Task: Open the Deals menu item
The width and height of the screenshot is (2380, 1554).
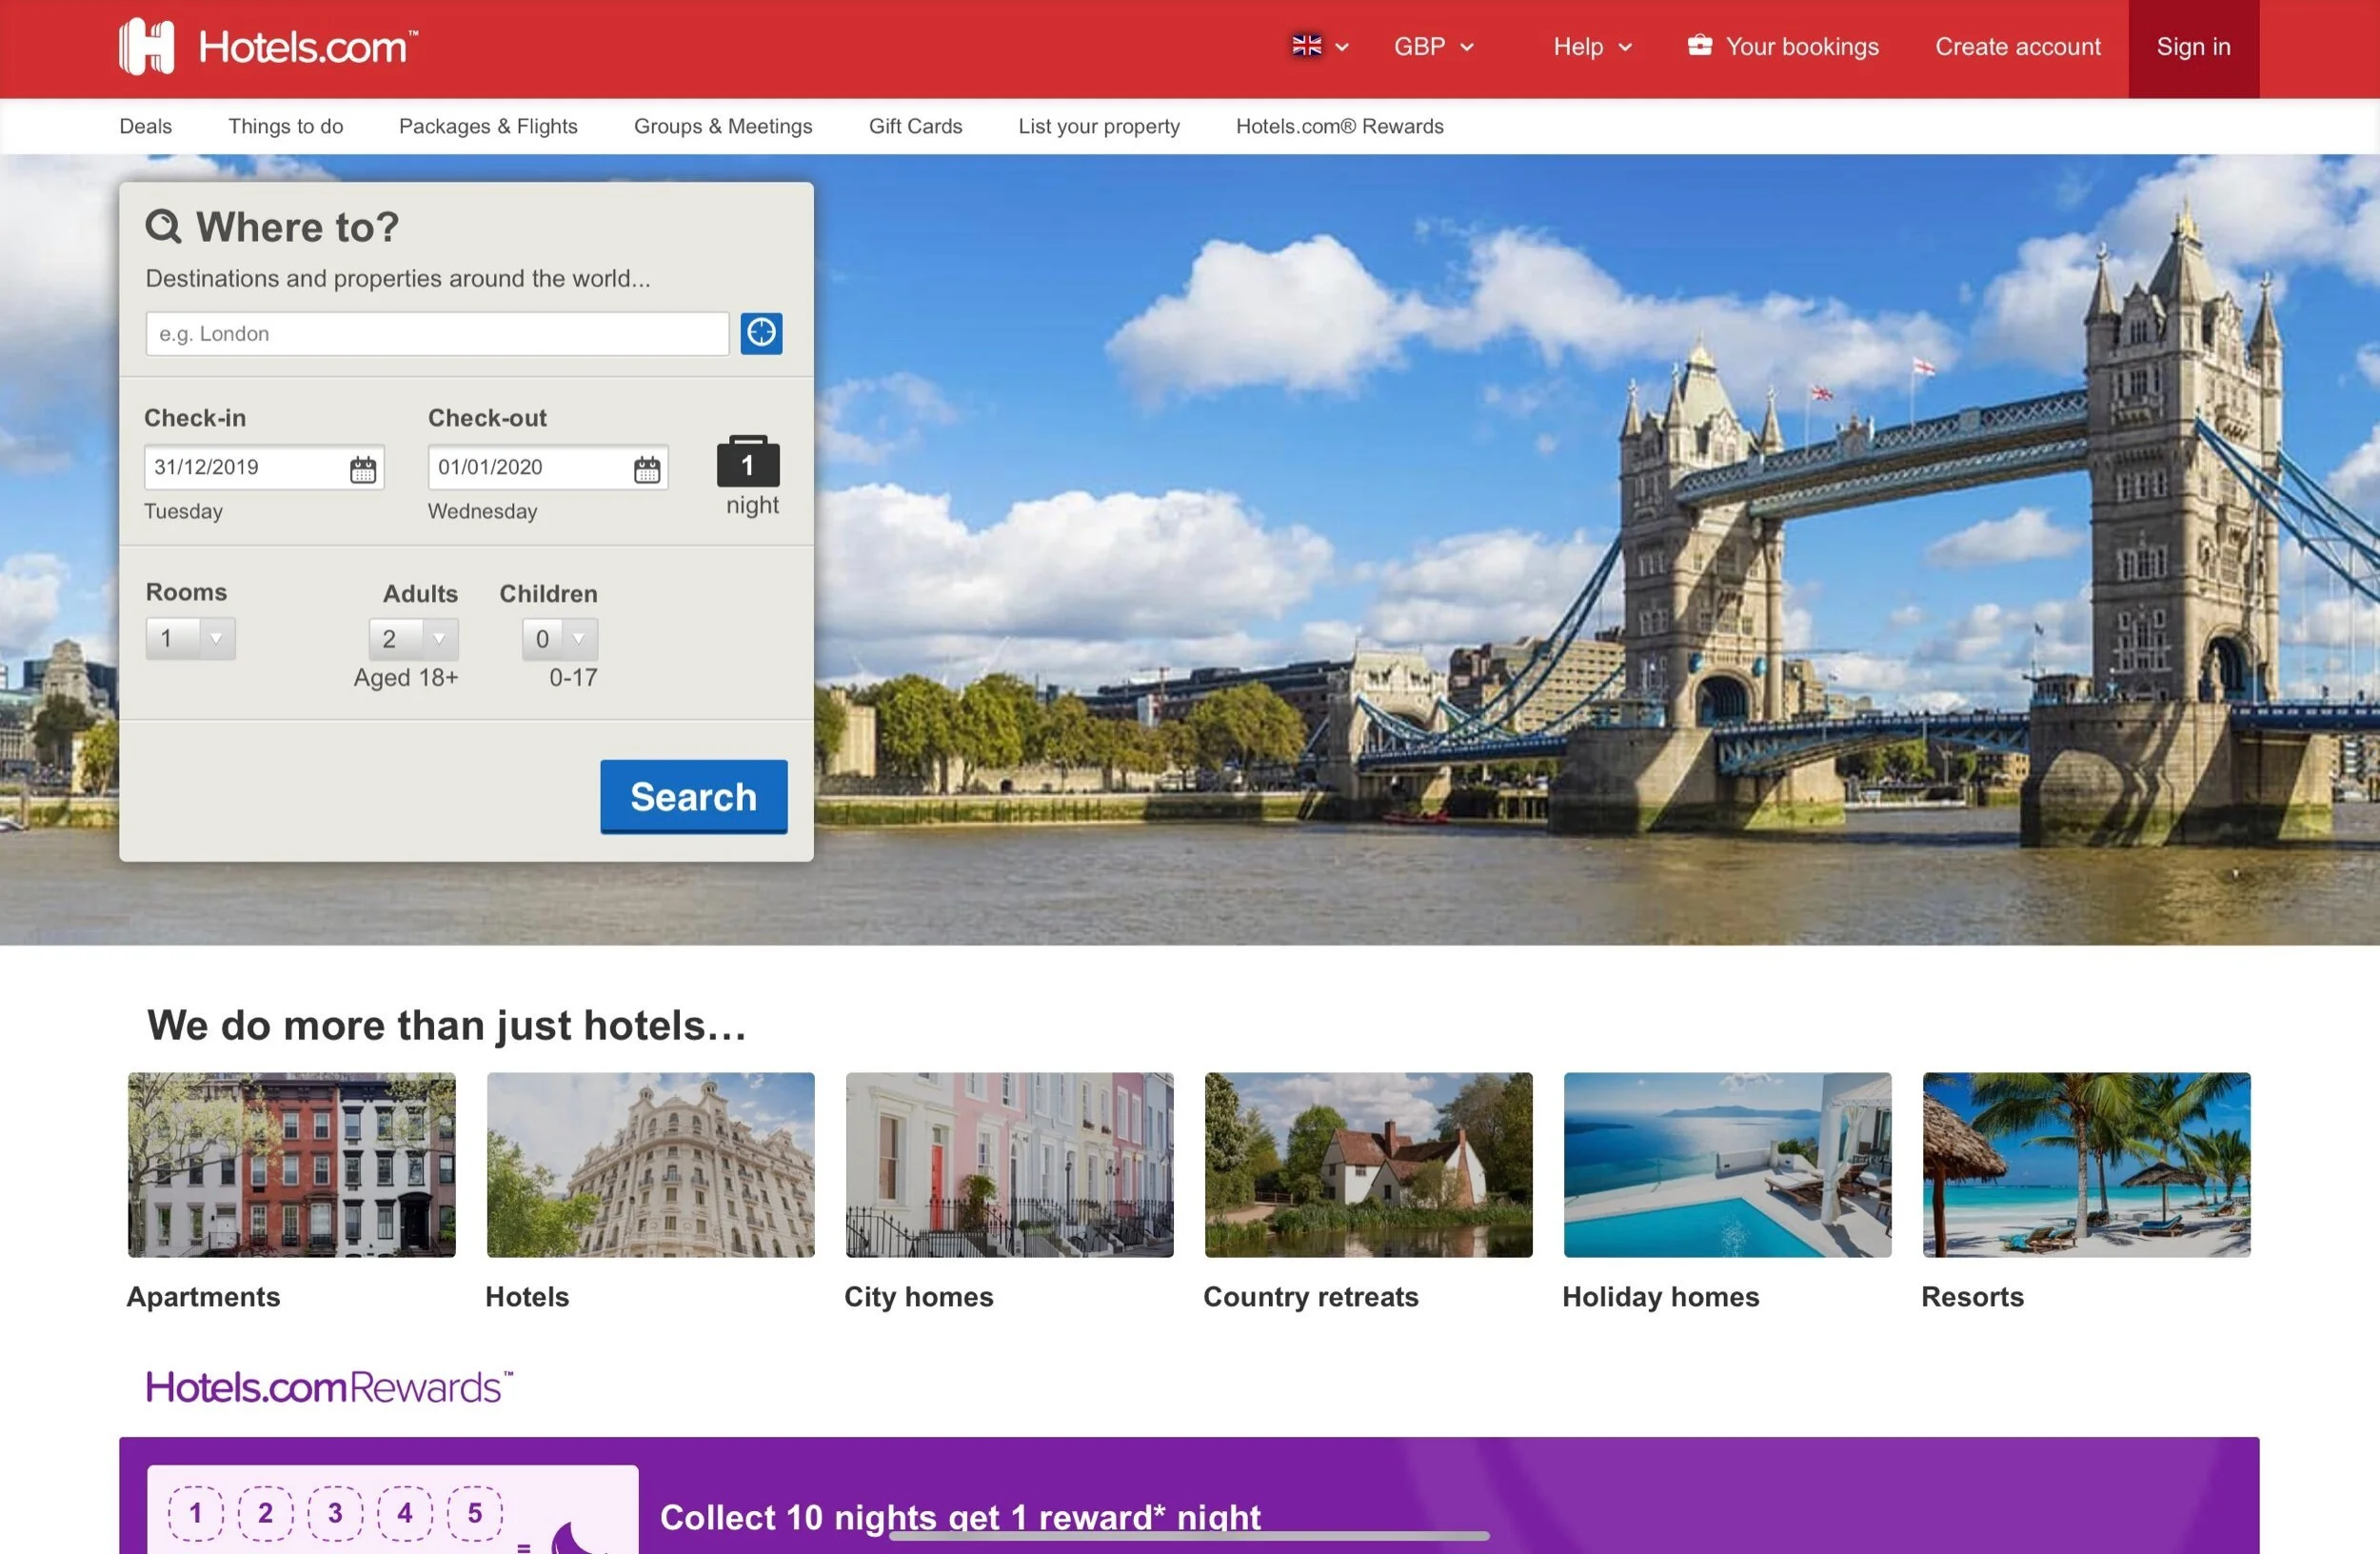Action: 145,126
